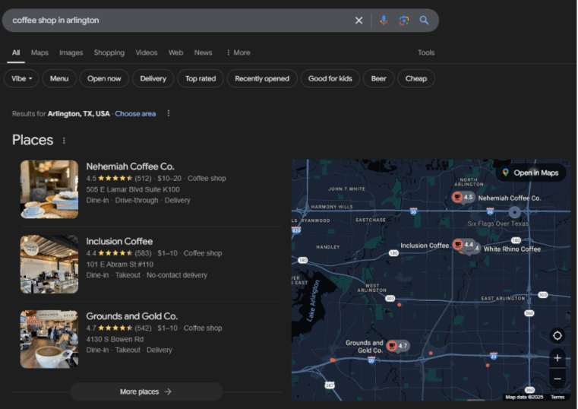Click the address 101 E Abram St #110
This screenshot has height=409, width=578.
click(119, 265)
